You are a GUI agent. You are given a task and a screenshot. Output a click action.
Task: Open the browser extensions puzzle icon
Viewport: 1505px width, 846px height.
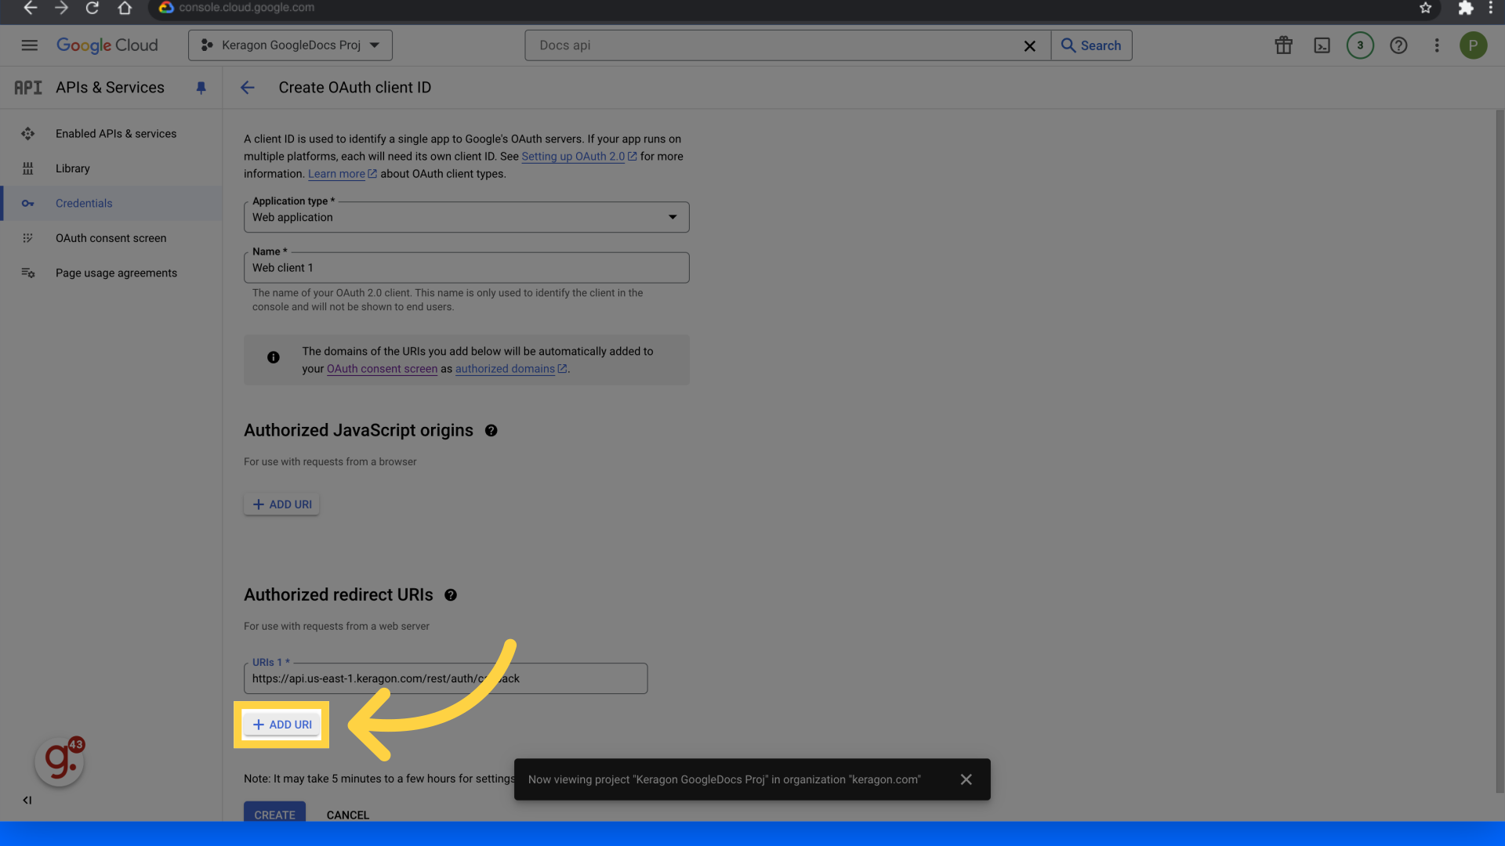tap(1465, 8)
